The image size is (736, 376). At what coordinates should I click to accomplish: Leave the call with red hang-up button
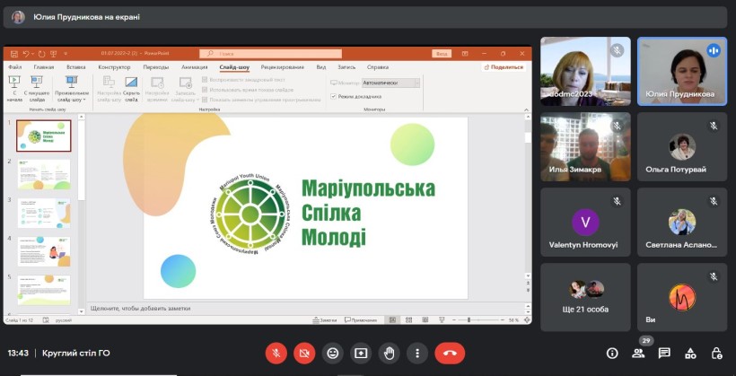(x=450, y=353)
